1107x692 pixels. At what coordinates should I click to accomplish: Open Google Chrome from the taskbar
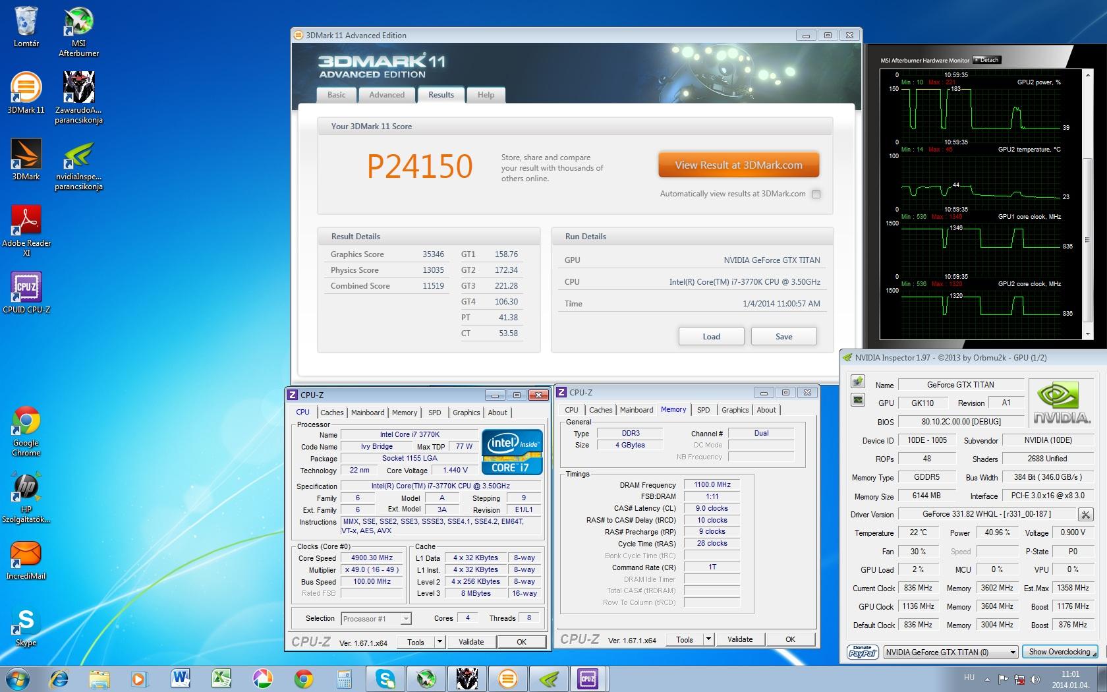coord(303,678)
